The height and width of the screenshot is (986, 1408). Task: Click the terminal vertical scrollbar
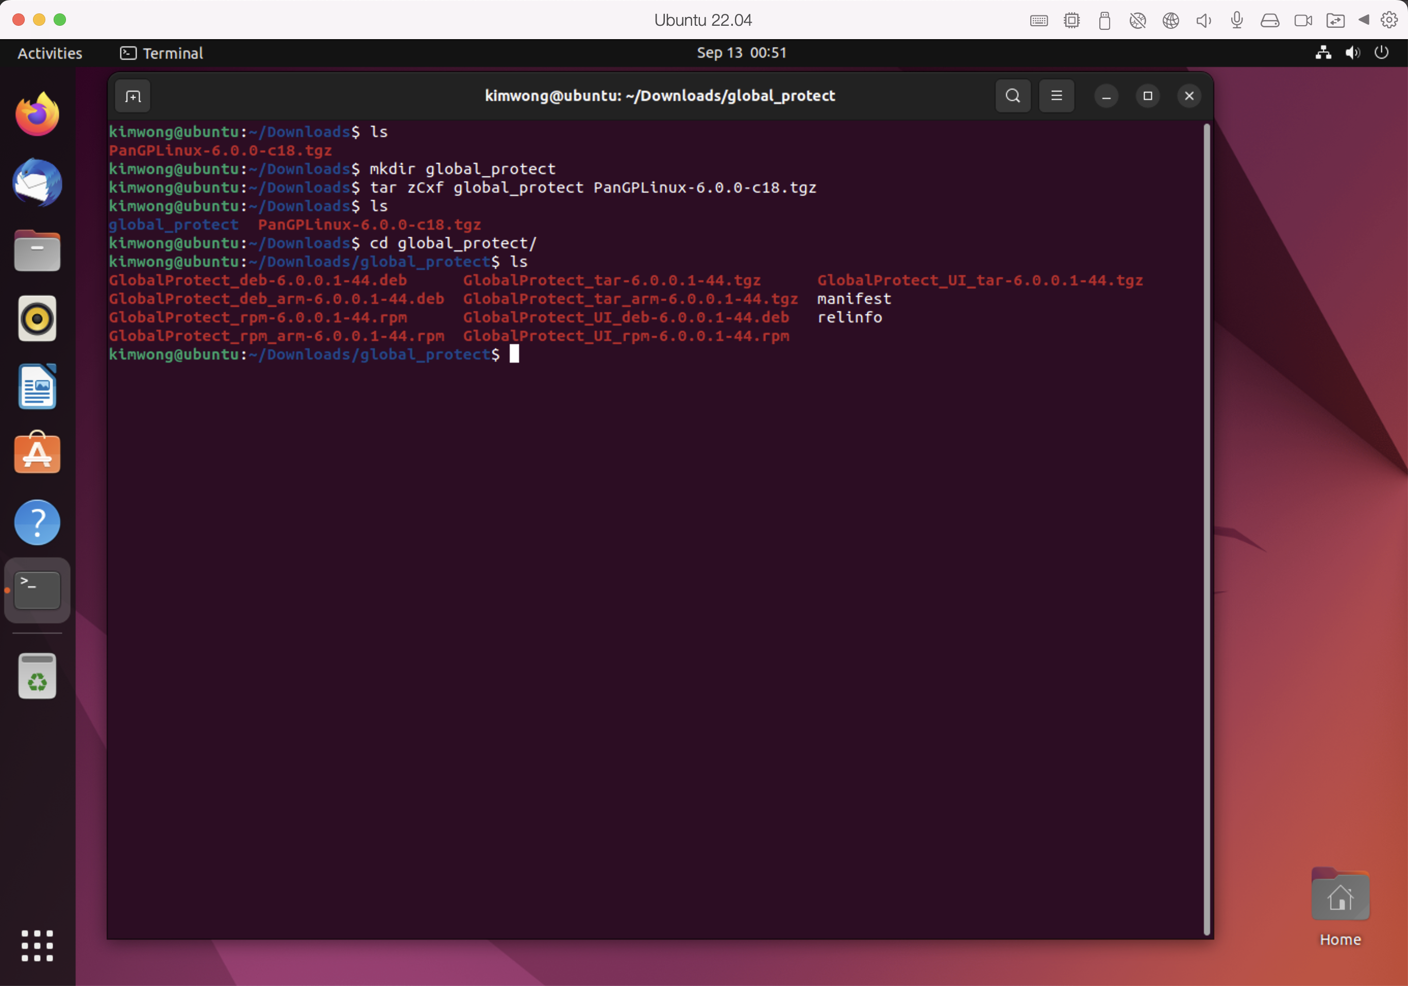1207,530
